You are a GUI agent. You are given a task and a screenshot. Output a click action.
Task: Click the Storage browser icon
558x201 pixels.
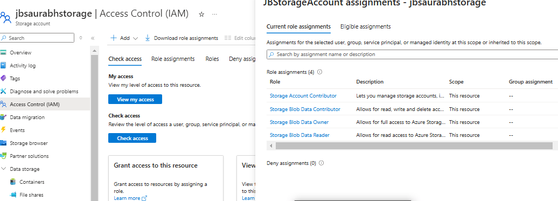4,143
